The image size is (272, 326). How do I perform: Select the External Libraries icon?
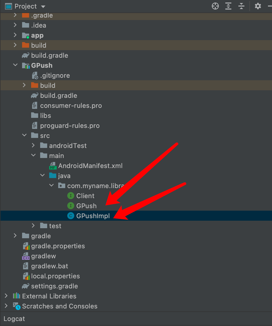[x=17, y=296]
